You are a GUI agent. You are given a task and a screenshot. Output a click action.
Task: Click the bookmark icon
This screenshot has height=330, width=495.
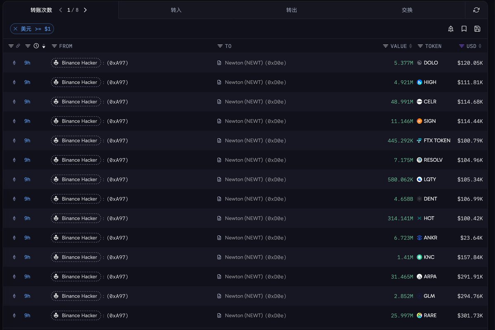click(464, 29)
